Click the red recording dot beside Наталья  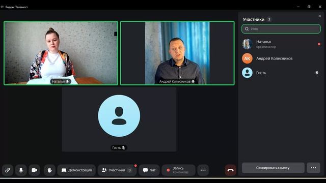pyautogui.click(x=319, y=44)
